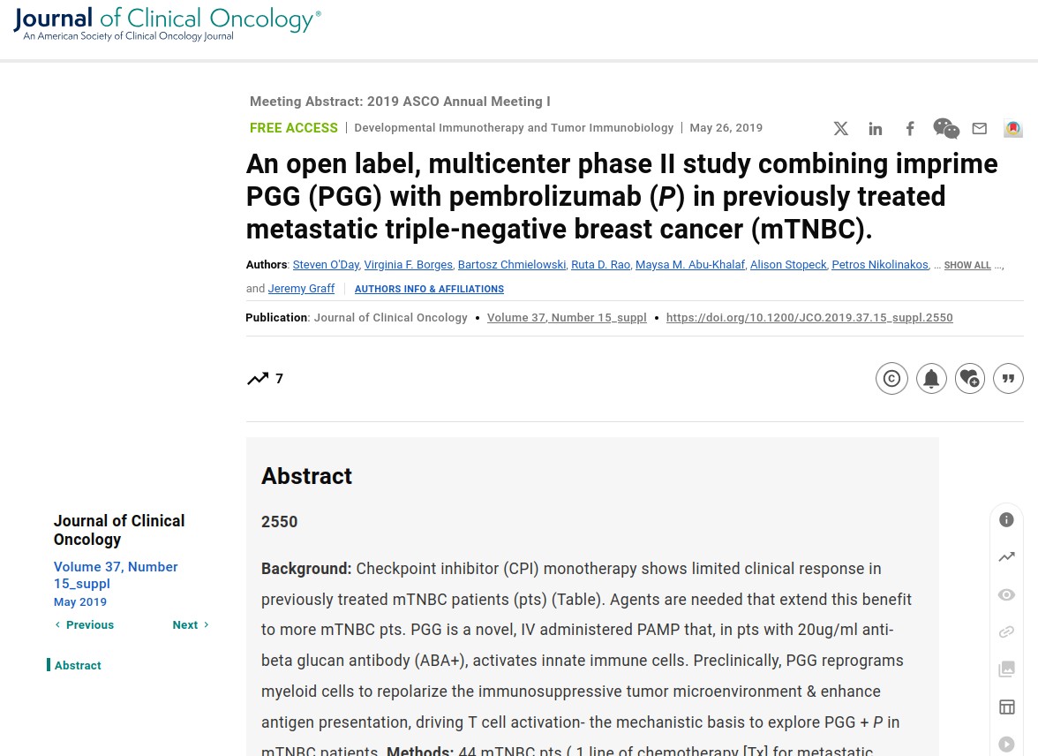
Task: Expand Authors Info & Affiliations
Action: coord(429,289)
